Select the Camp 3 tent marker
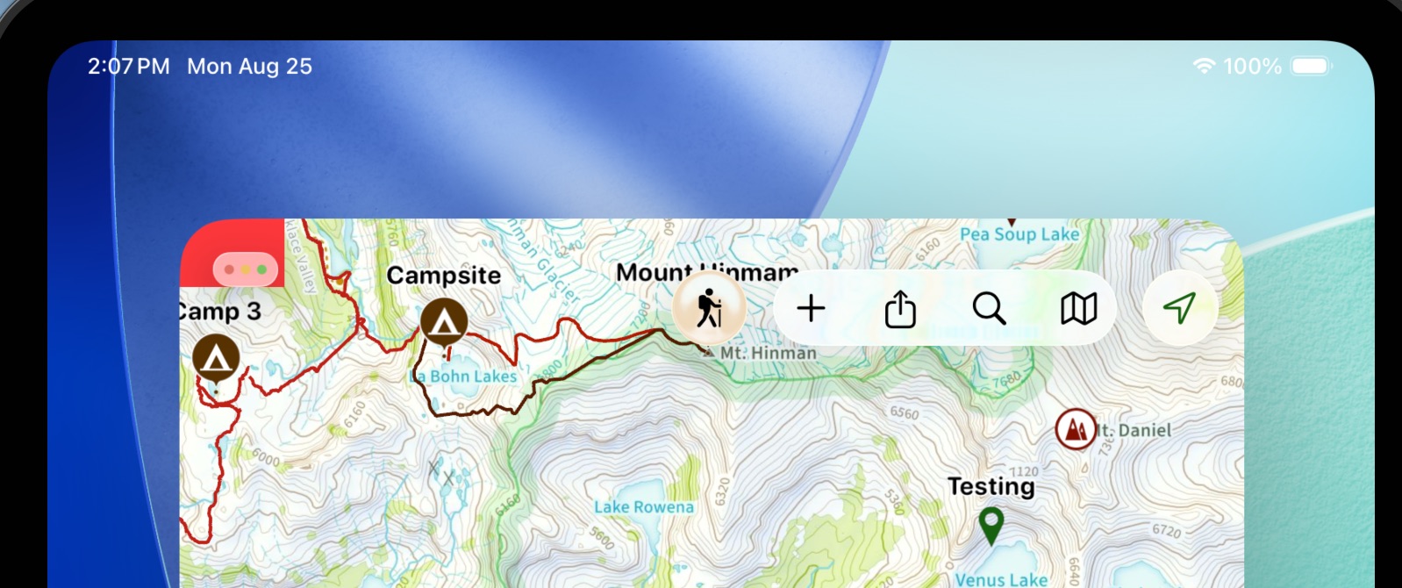 [216, 358]
